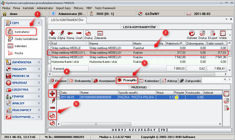
Task: Switch to the Finanse tab
Action: pos(58,81)
